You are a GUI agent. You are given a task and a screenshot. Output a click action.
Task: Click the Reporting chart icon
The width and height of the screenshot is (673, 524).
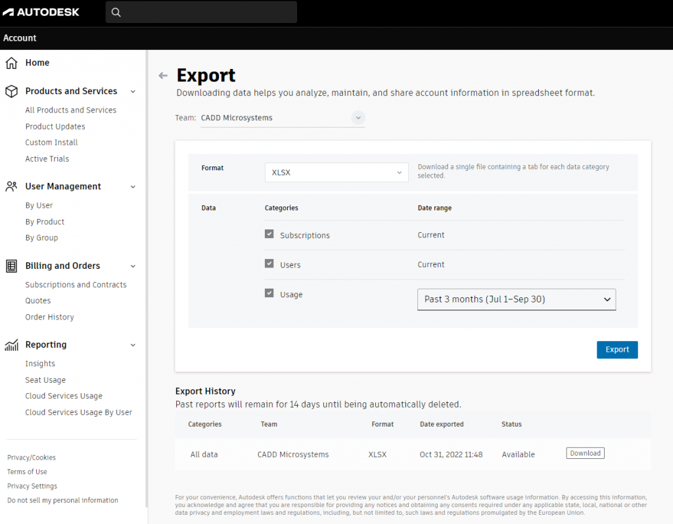12,345
